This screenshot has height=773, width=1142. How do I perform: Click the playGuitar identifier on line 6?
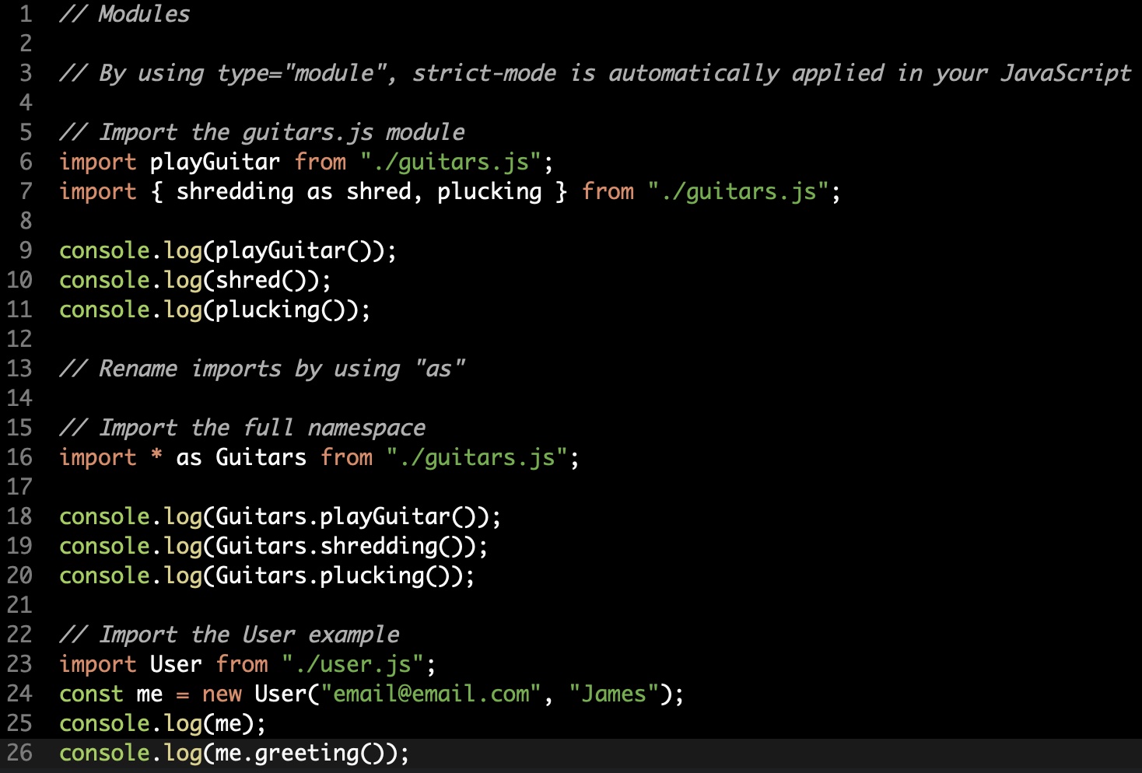(x=215, y=162)
